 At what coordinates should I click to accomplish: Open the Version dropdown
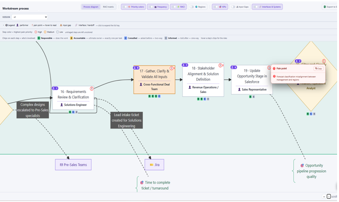coord(29,17)
